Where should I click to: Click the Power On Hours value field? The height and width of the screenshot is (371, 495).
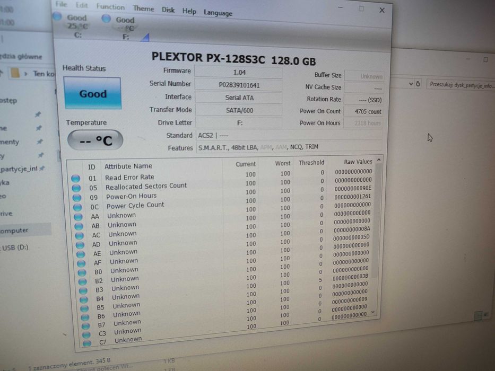click(363, 123)
